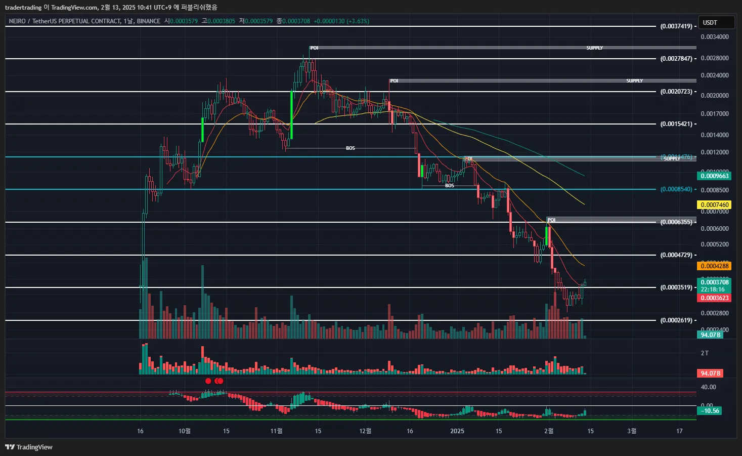This screenshot has height=456, width=742.
Task: Click the POI label above 0.0006355 zone
Action: tap(551, 220)
